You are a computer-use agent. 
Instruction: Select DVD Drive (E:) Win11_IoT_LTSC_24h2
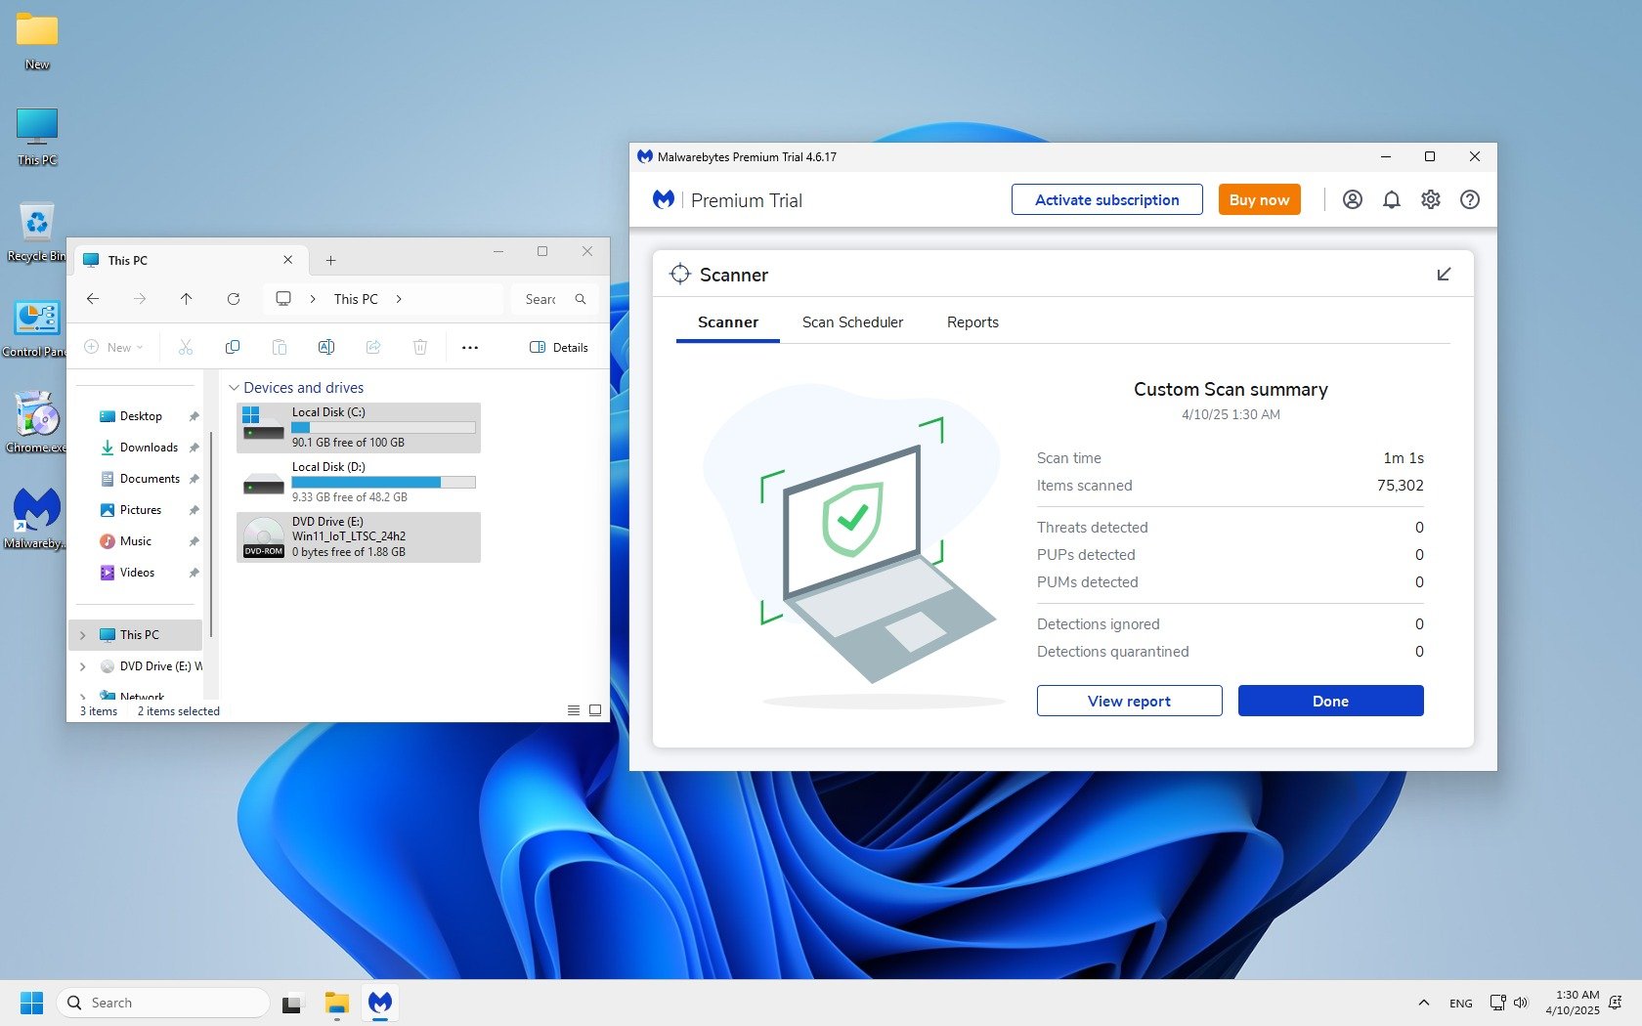point(359,537)
